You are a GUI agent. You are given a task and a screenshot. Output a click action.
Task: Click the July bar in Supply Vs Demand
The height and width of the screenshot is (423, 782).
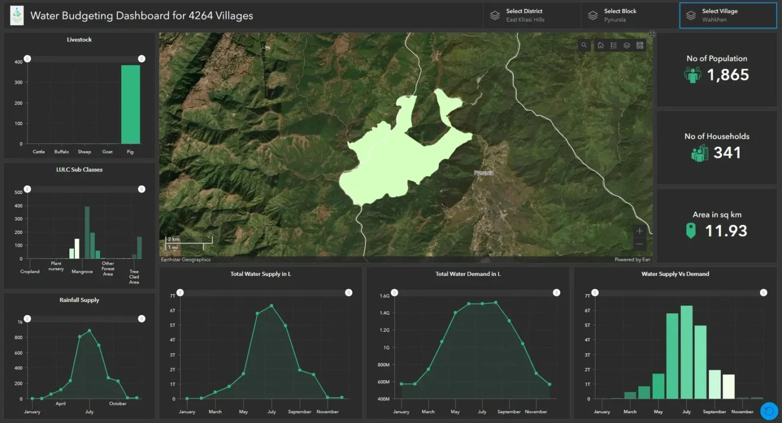click(x=687, y=352)
